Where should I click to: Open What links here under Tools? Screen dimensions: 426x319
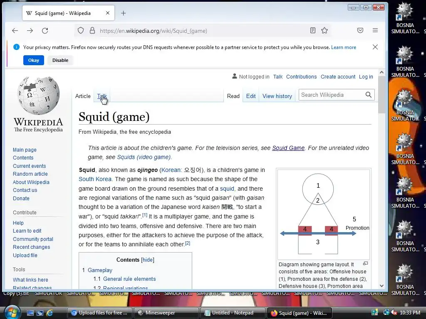pos(30,280)
